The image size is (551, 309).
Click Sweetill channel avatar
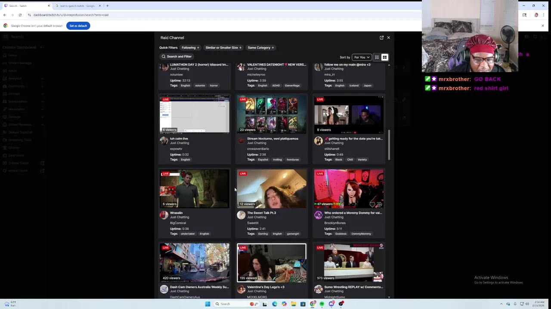pos(241,215)
